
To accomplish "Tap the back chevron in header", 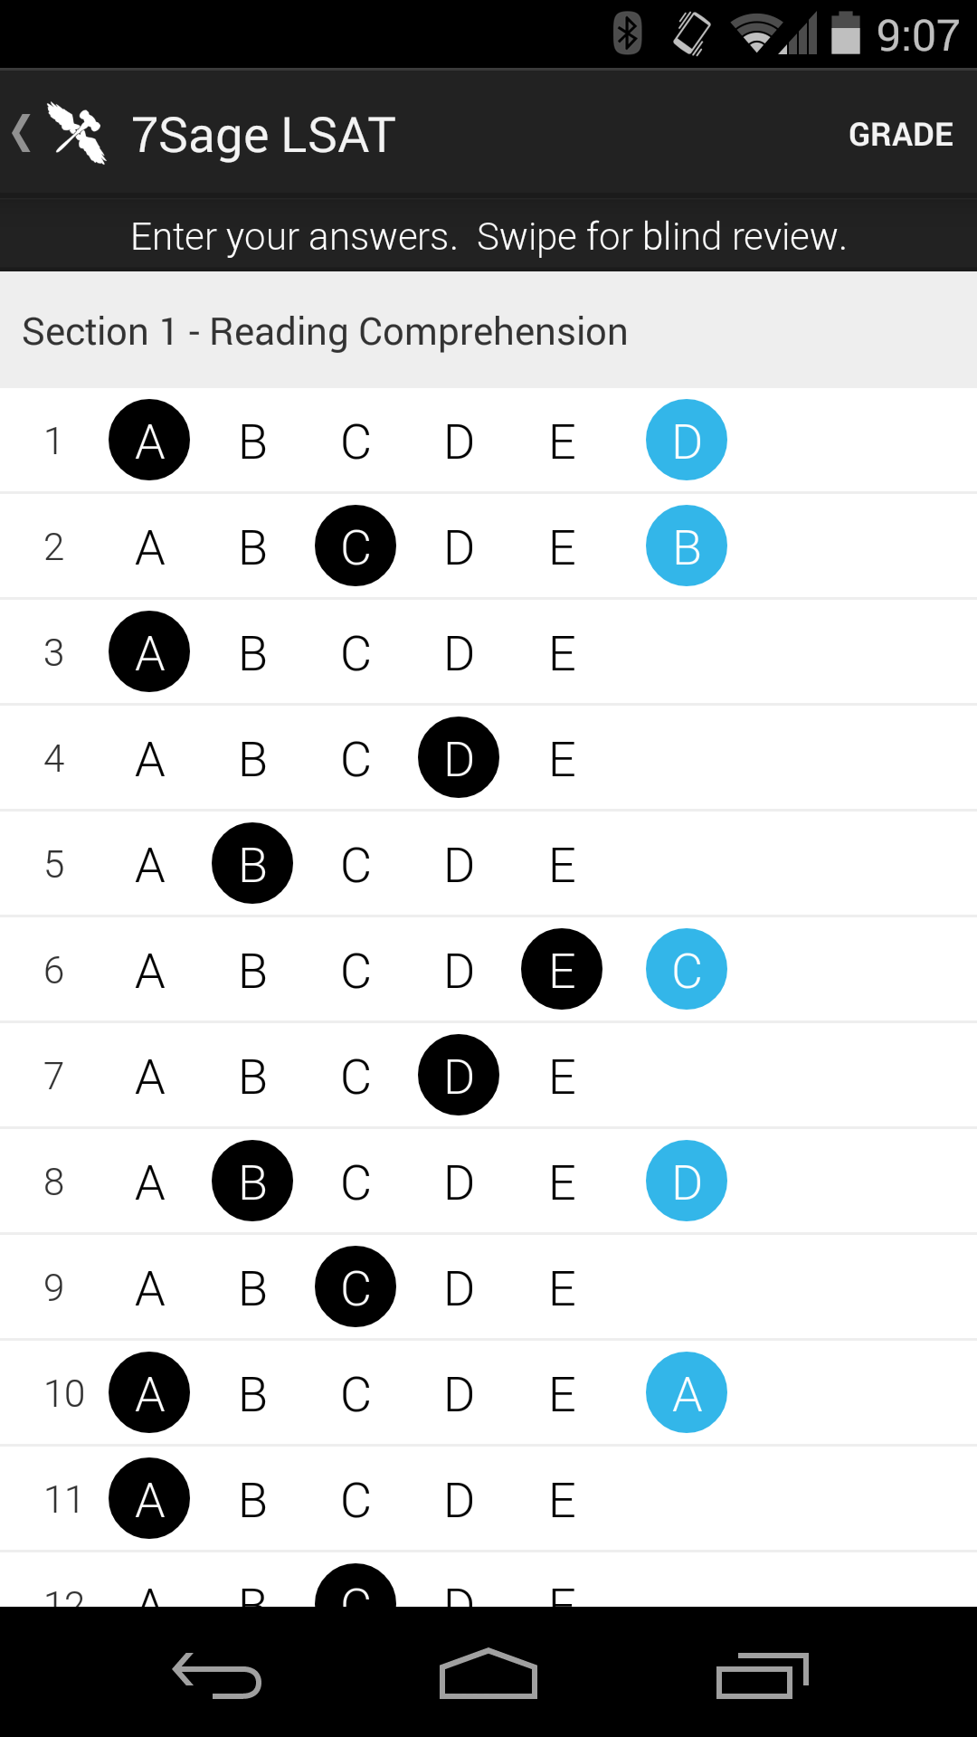I will click(x=22, y=134).
